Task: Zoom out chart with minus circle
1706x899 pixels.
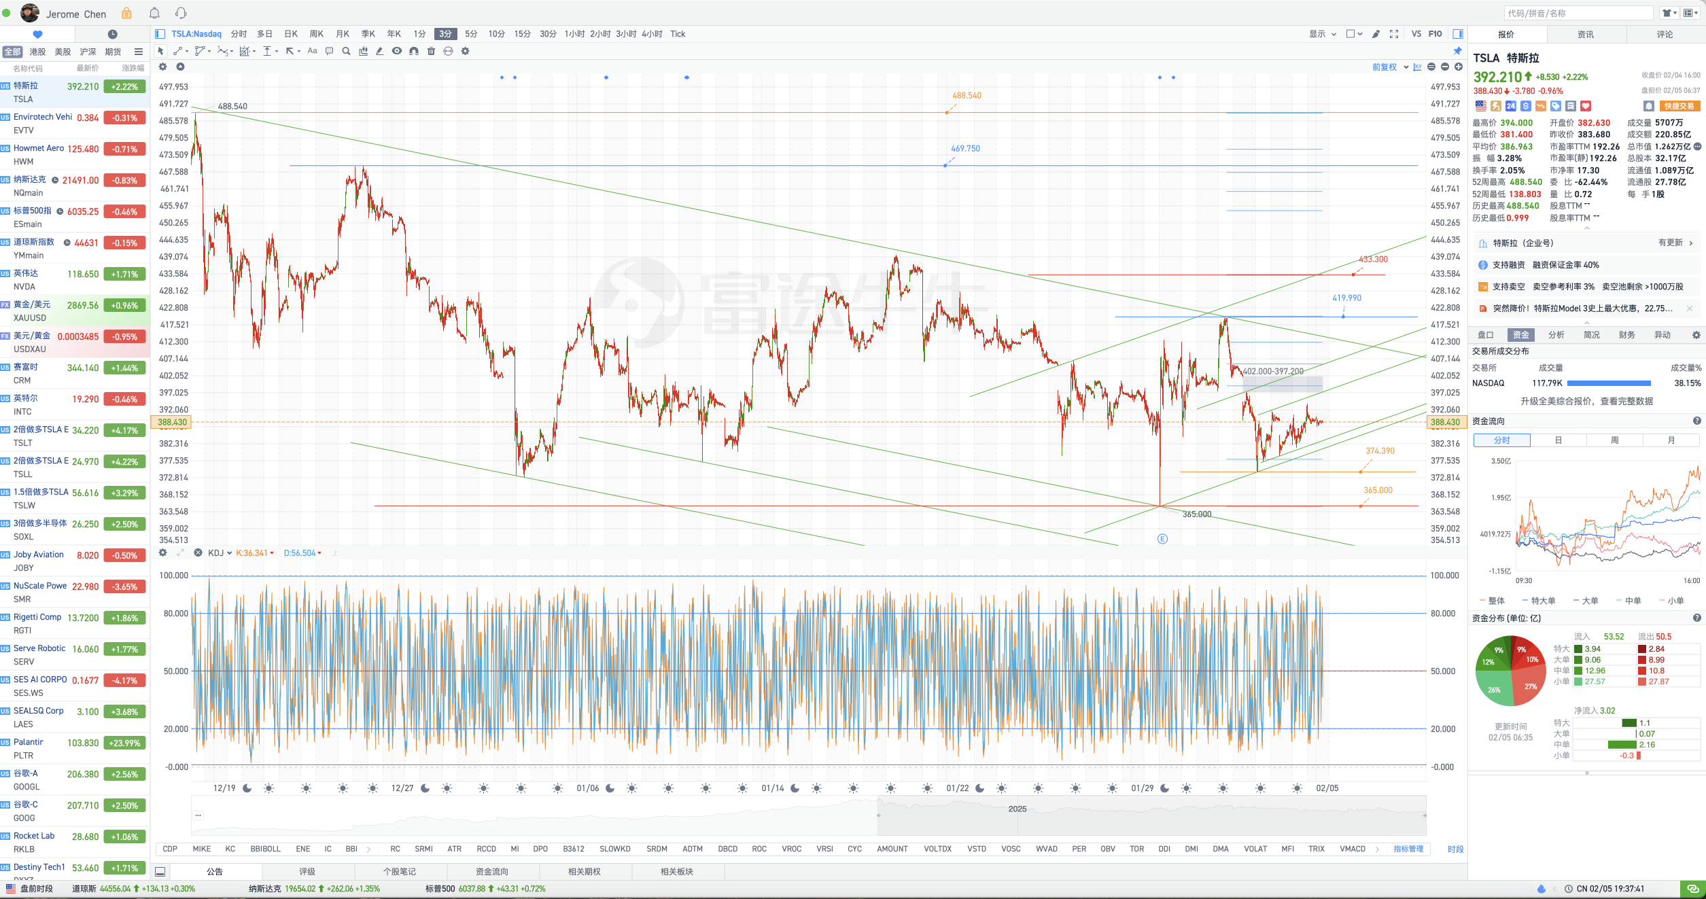Action: [x=1445, y=67]
